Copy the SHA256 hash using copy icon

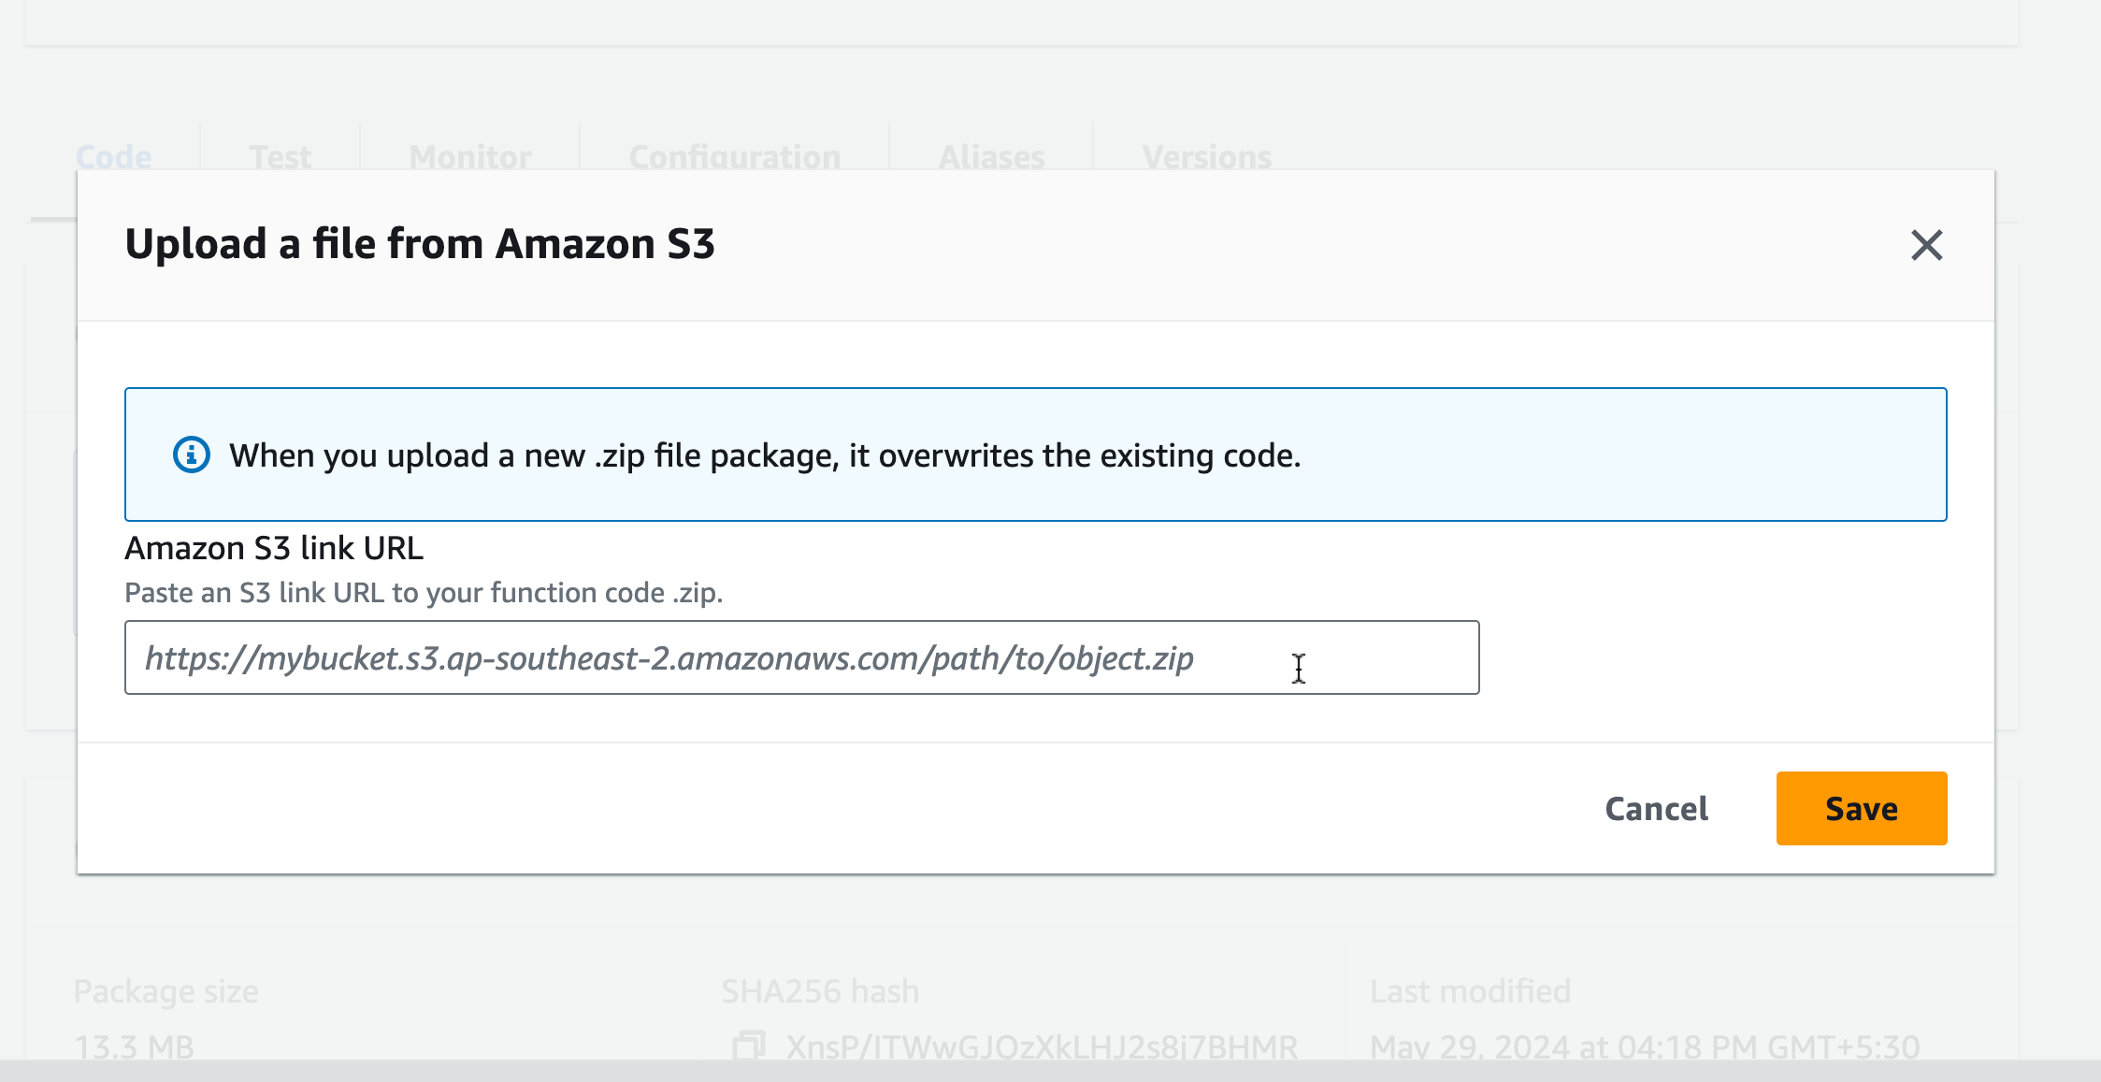(749, 1045)
